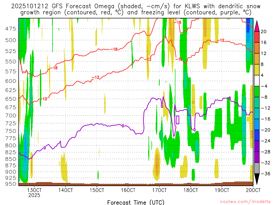Click the brown terrain strip along chart bottom

pos(136,184)
